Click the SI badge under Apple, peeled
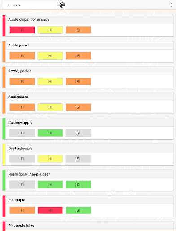176x231 pixels. point(78,82)
